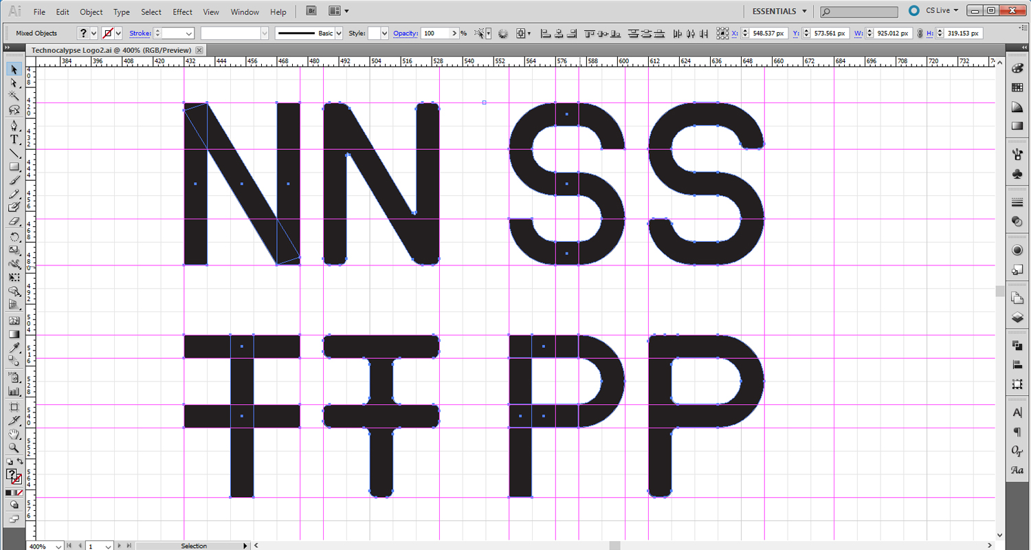1031x550 pixels.
Task: Select the Pen tool
Action: pos(14,126)
